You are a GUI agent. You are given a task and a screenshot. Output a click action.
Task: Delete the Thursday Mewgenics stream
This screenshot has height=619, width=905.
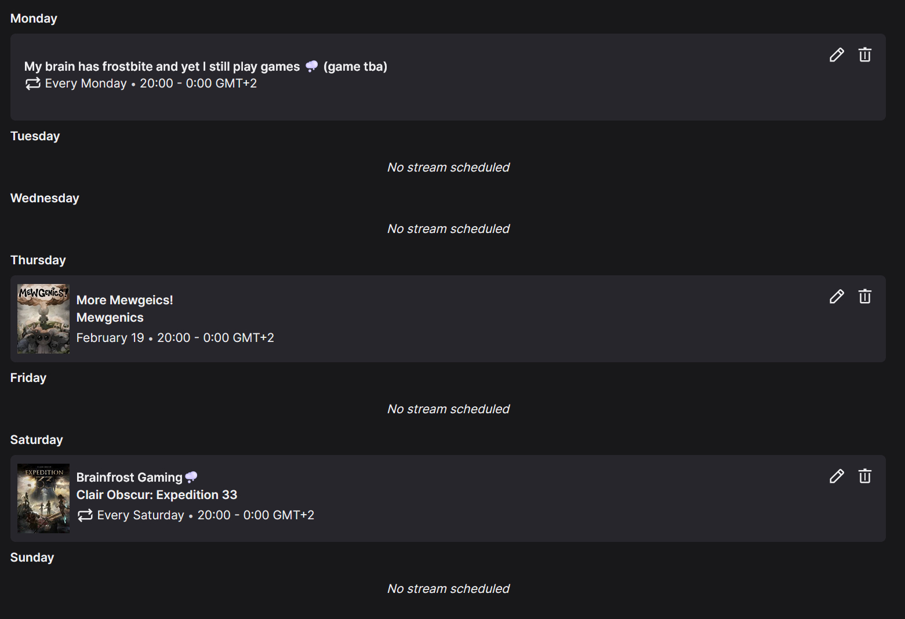(864, 297)
